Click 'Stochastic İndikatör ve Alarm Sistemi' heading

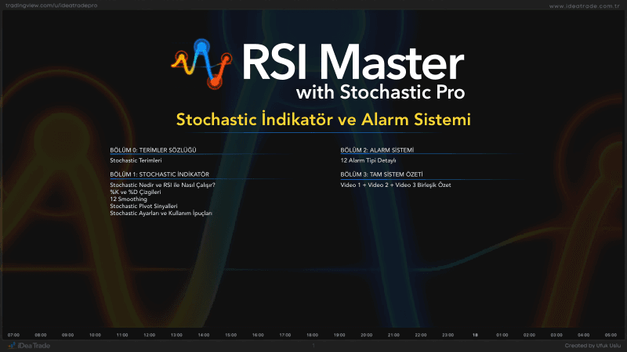[323, 120]
